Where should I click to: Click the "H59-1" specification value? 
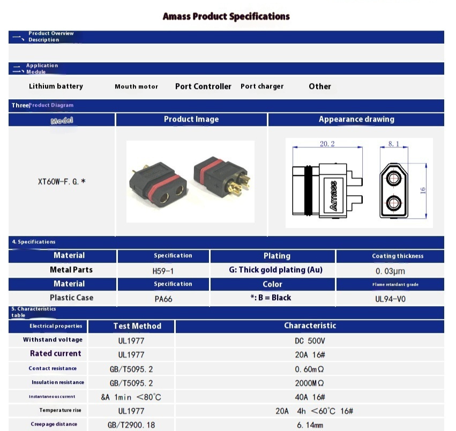(x=163, y=271)
